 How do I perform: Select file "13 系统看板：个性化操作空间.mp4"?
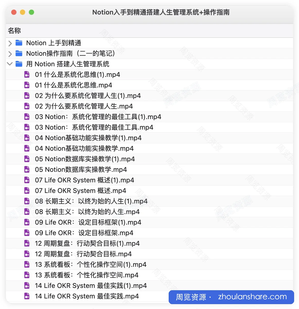(87, 275)
